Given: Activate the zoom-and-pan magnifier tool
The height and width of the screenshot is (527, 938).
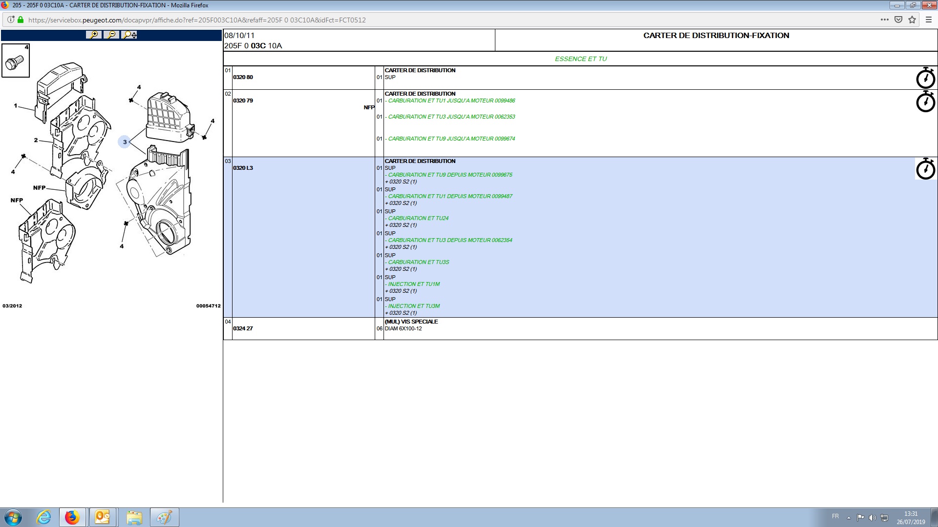Looking at the screenshot, I should coord(129,35).
